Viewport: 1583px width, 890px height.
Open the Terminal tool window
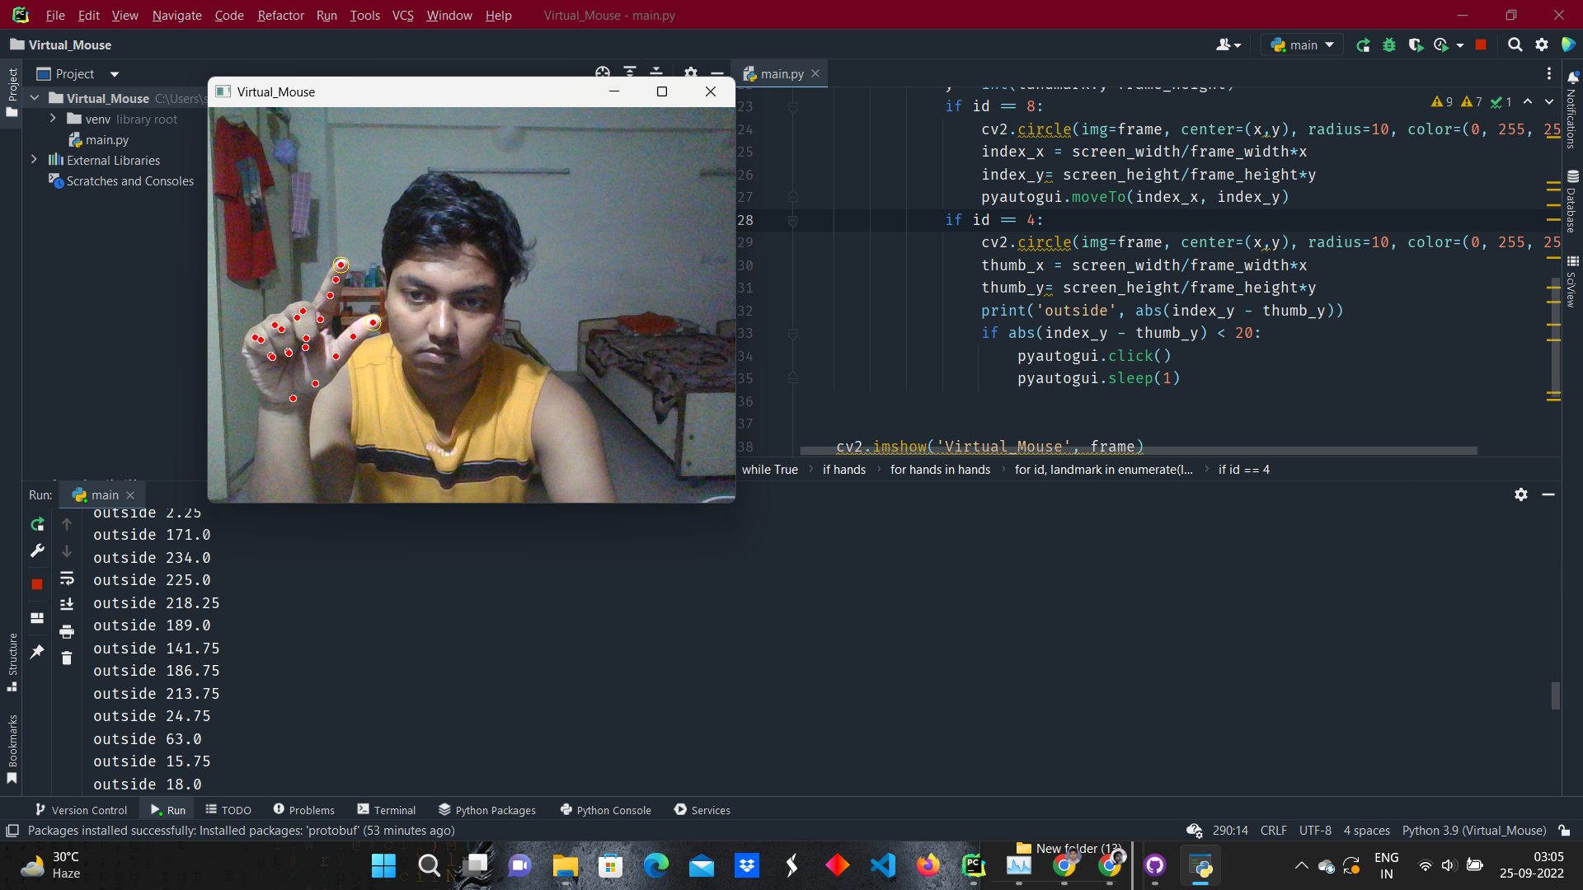point(386,810)
